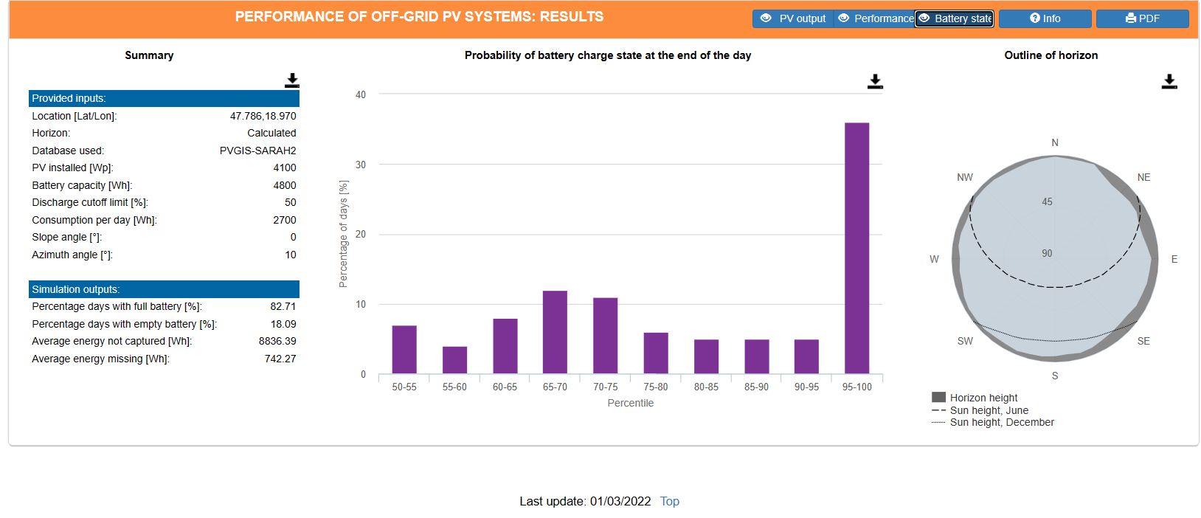Click the 60-65 percentile bar
Image resolution: width=1201 pixels, height=518 pixels.
(505, 346)
